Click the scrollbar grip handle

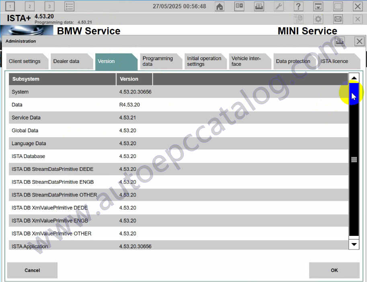coord(354,160)
